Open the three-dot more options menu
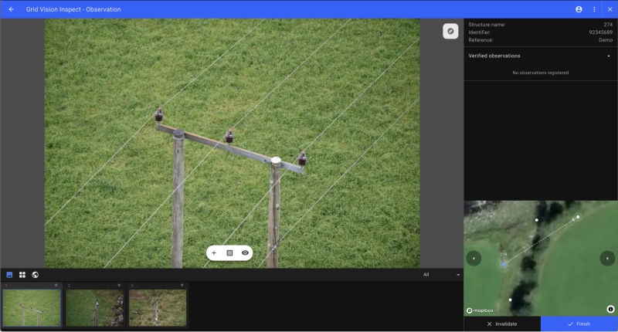618x332 pixels. click(x=594, y=9)
